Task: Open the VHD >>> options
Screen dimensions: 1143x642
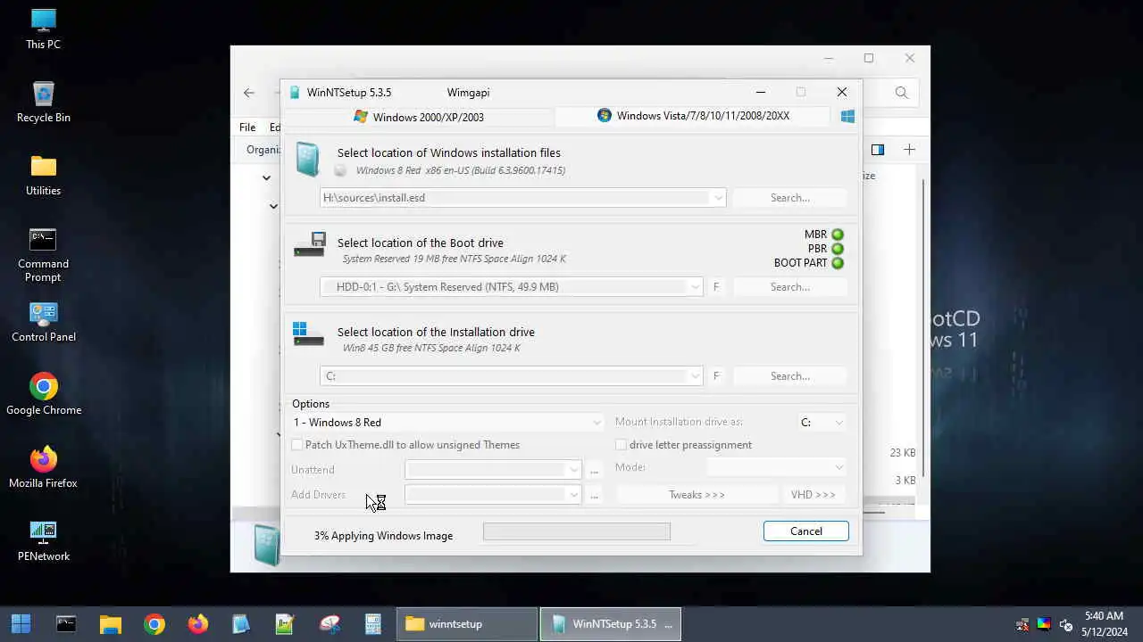Action: [x=813, y=495]
